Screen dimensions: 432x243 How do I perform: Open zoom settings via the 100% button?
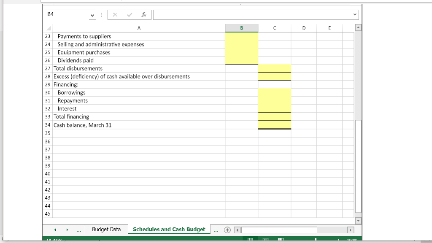point(351,240)
